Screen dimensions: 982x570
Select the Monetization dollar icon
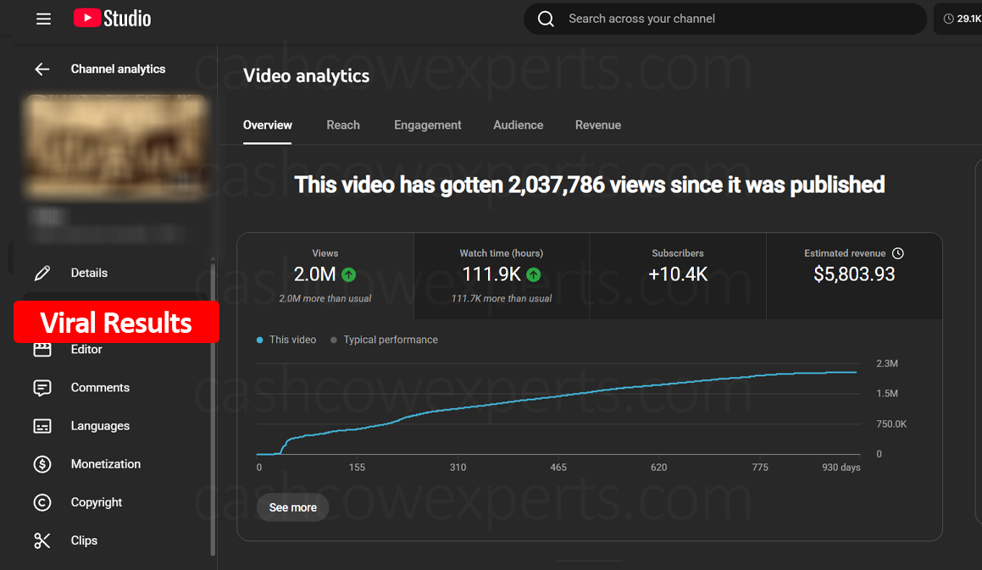pyautogui.click(x=42, y=463)
